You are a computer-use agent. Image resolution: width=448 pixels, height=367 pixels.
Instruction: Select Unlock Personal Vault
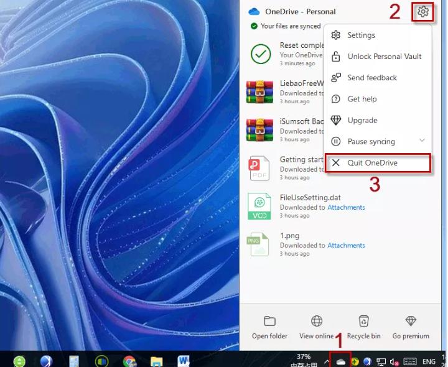tap(378, 57)
